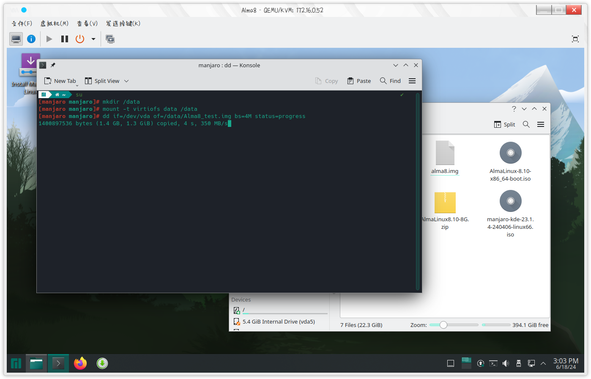Screen dimensions: 591x379
Task: Toggle the Konsole pin-on-top icon
Action: (53, 65)
